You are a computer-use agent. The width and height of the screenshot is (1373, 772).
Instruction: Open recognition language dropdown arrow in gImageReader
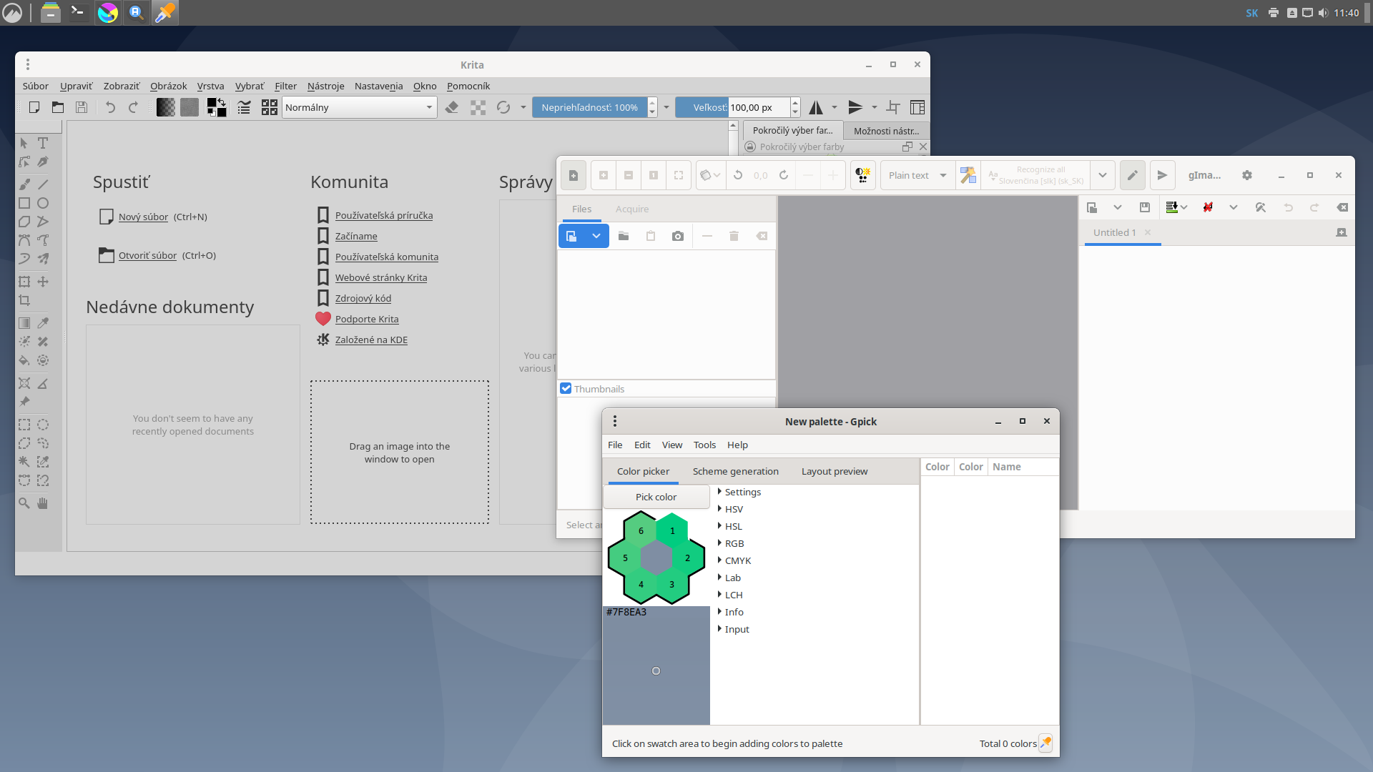tap(1102, 175)
